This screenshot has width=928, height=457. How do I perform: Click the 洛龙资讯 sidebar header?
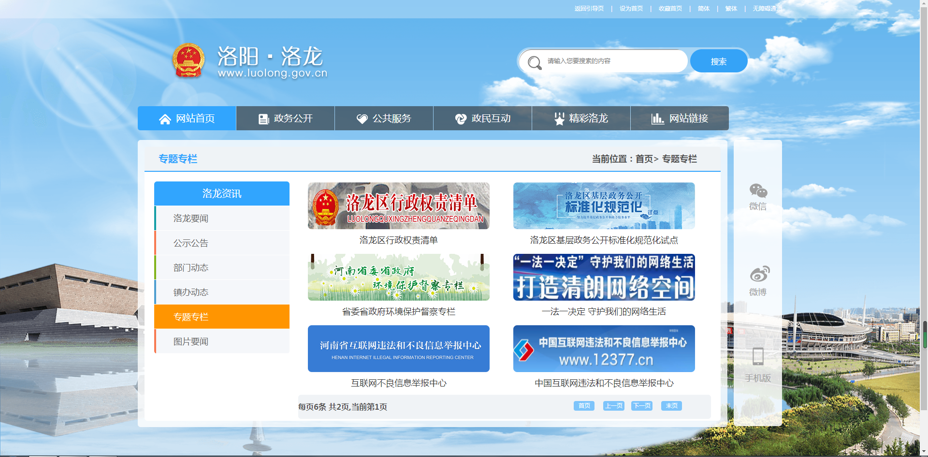pyautogui.click(x=222, y=194)
